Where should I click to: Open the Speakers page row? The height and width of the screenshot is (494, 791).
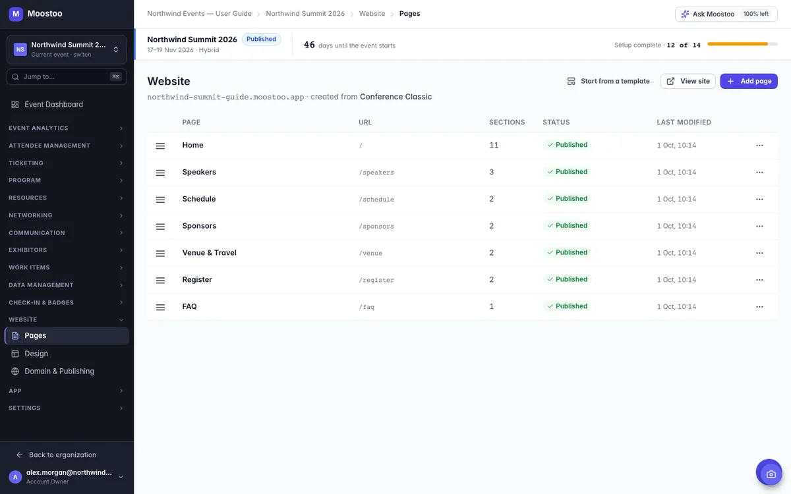click(x=462, y=173)
